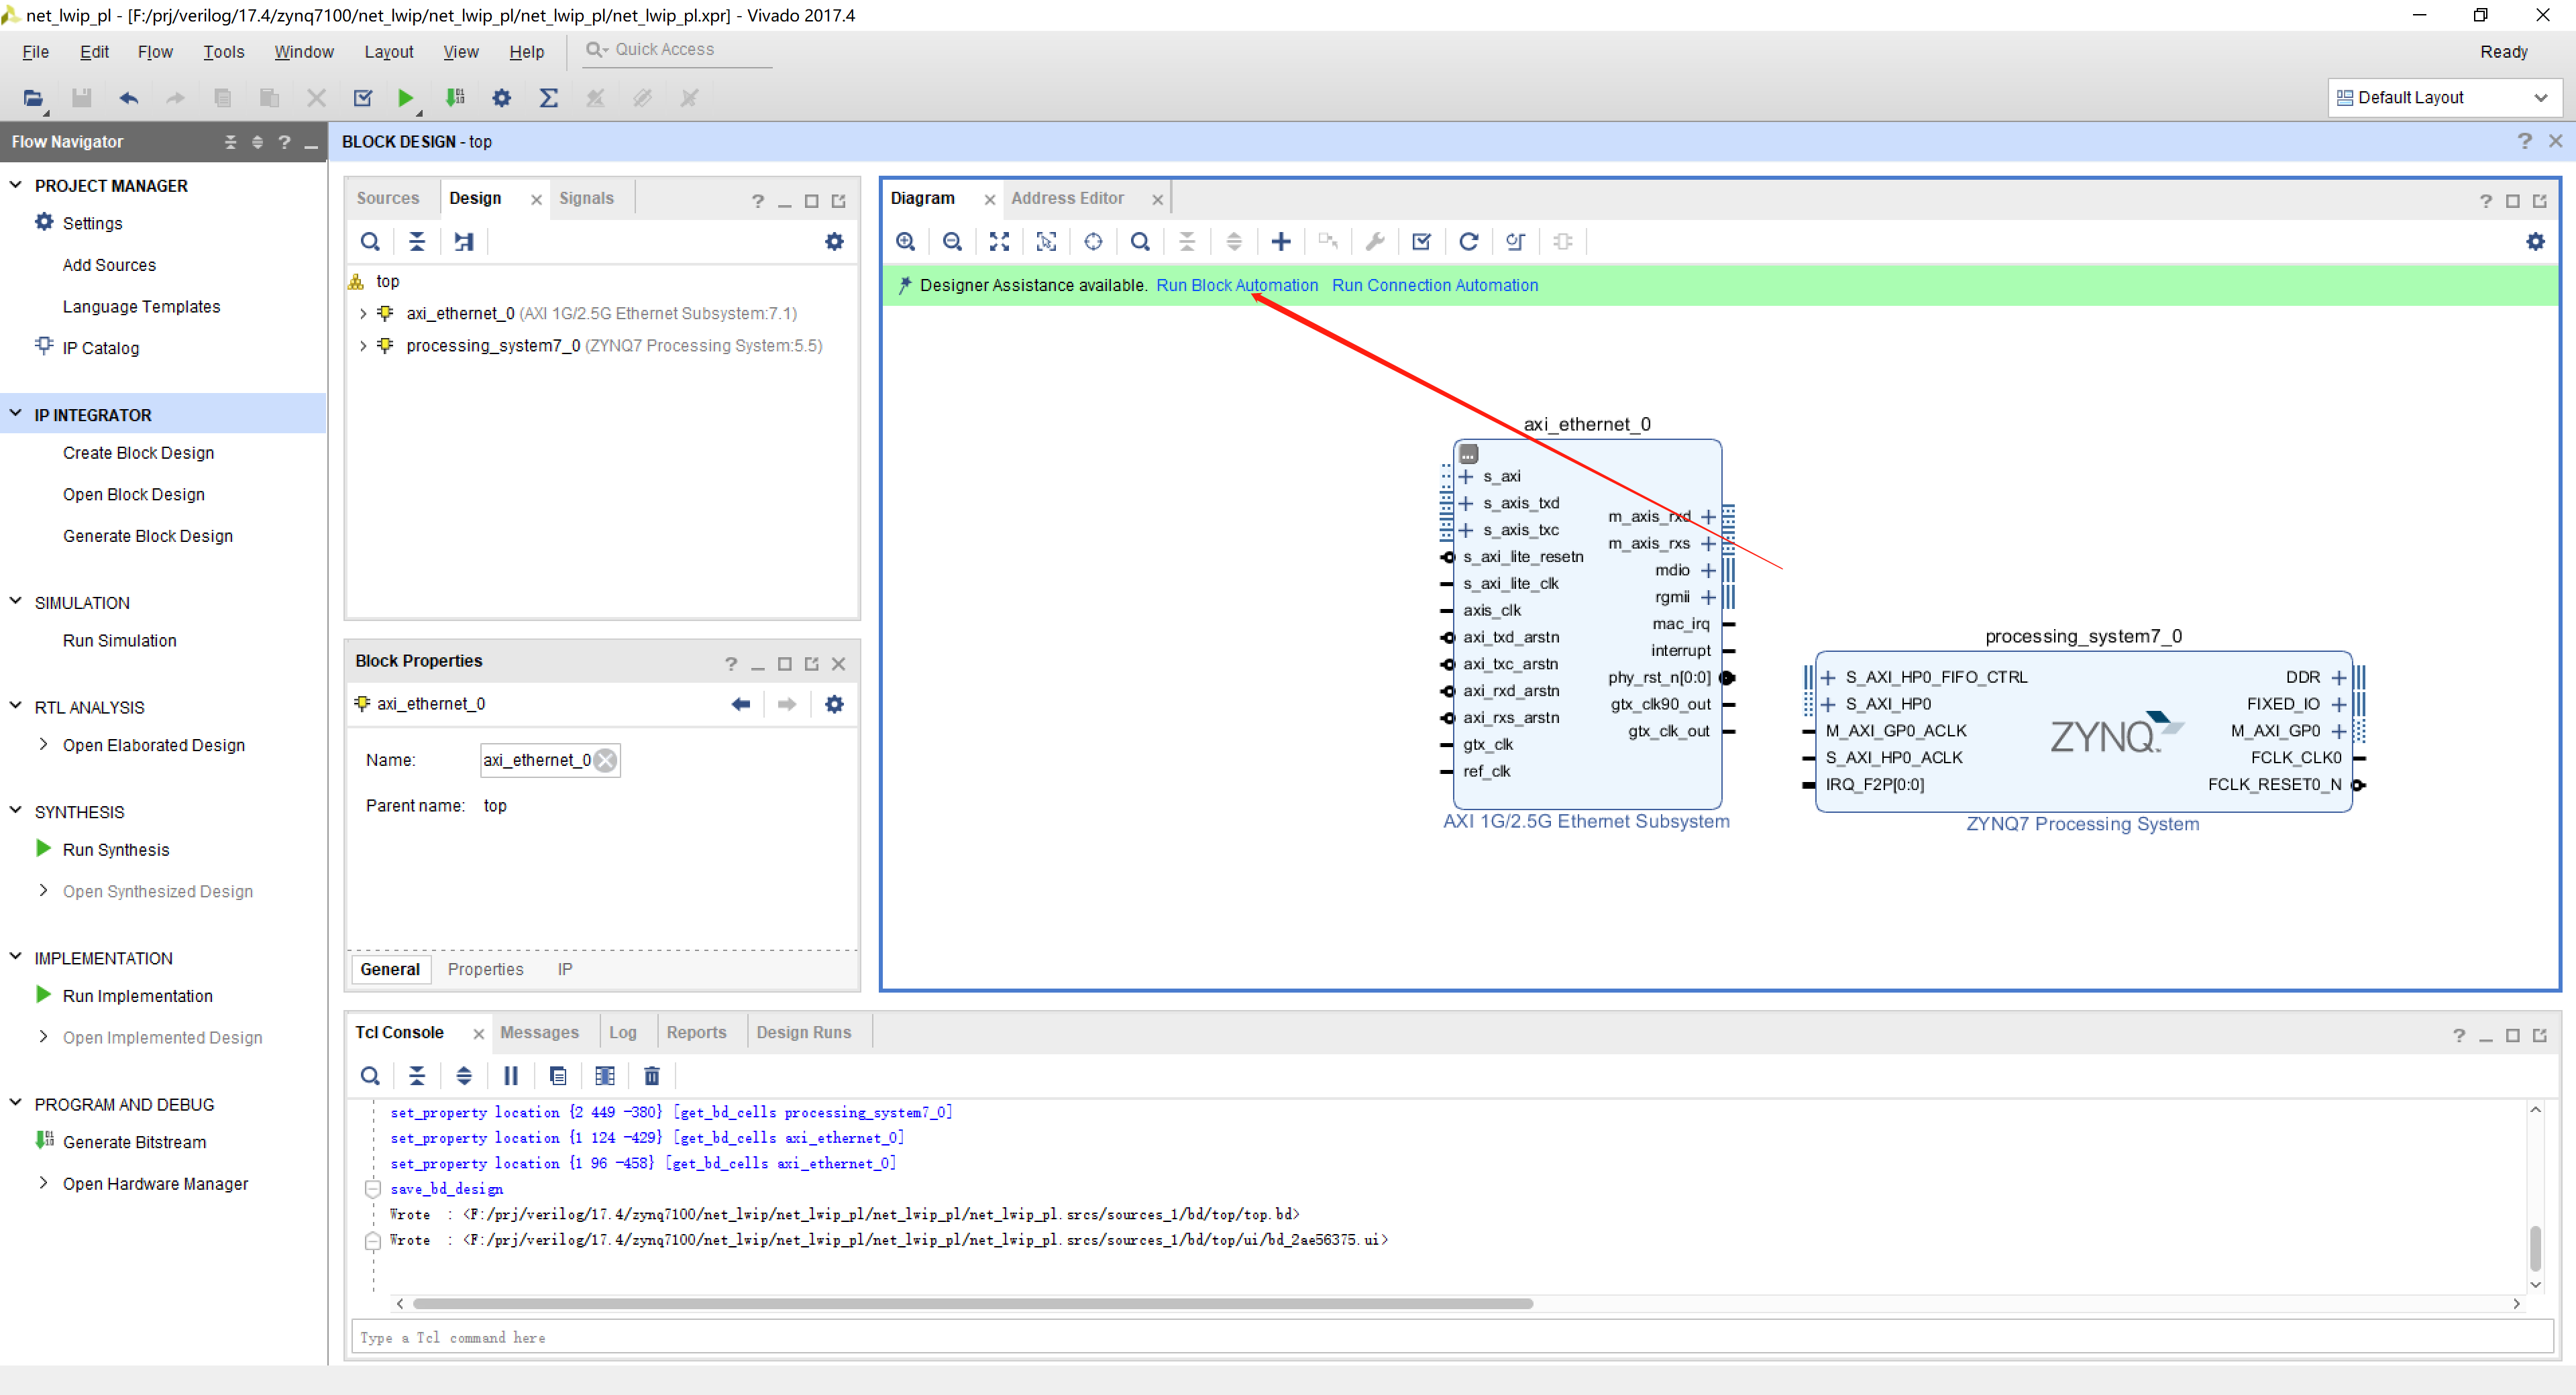
Task: Expand processing_system7_0 tree node
Action: pyautogui.click(x=363, y=345)
